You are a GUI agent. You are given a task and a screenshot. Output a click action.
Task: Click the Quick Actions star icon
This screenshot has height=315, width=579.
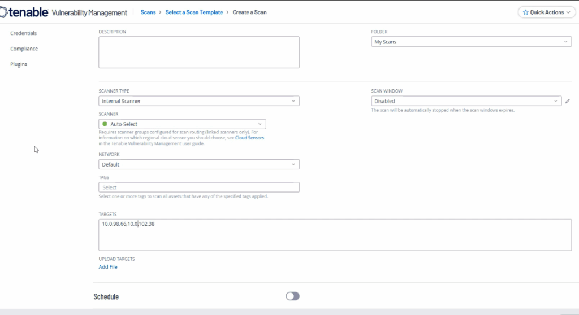tap(525, 12)
